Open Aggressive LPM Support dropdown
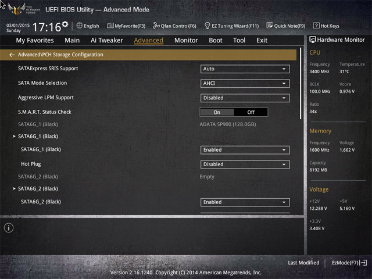The image size is (372, 279). 245,98
